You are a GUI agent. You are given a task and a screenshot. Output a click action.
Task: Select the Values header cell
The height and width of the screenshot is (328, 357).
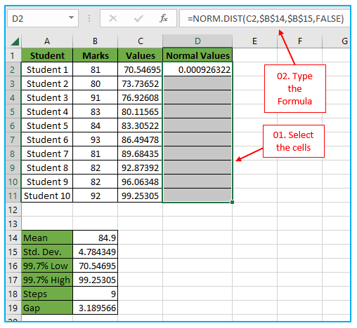point(140,55)
